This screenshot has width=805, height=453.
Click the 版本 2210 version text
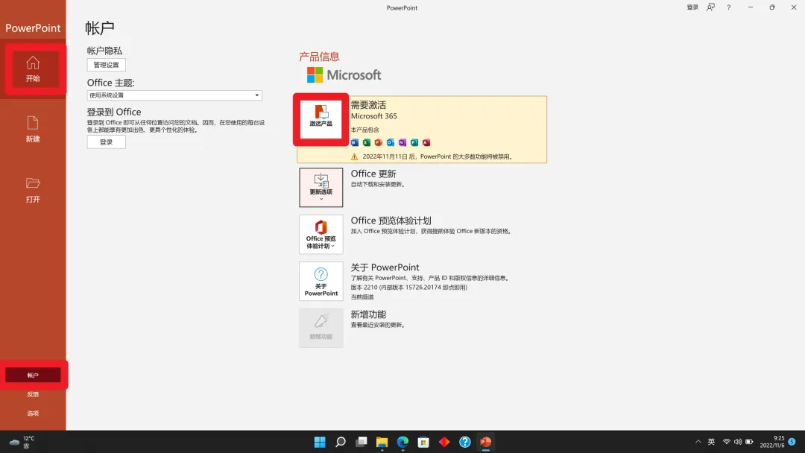408,288
